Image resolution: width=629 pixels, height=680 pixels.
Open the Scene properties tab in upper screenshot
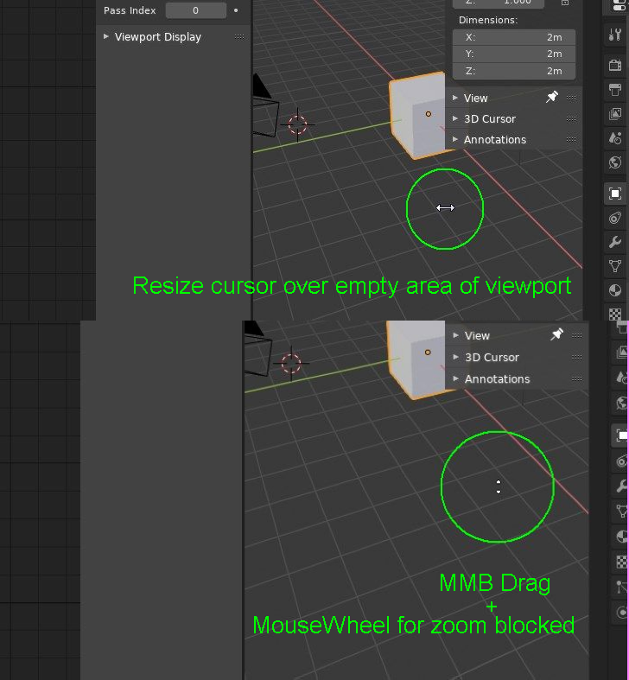pyautogui.click(x=614, y=138)
